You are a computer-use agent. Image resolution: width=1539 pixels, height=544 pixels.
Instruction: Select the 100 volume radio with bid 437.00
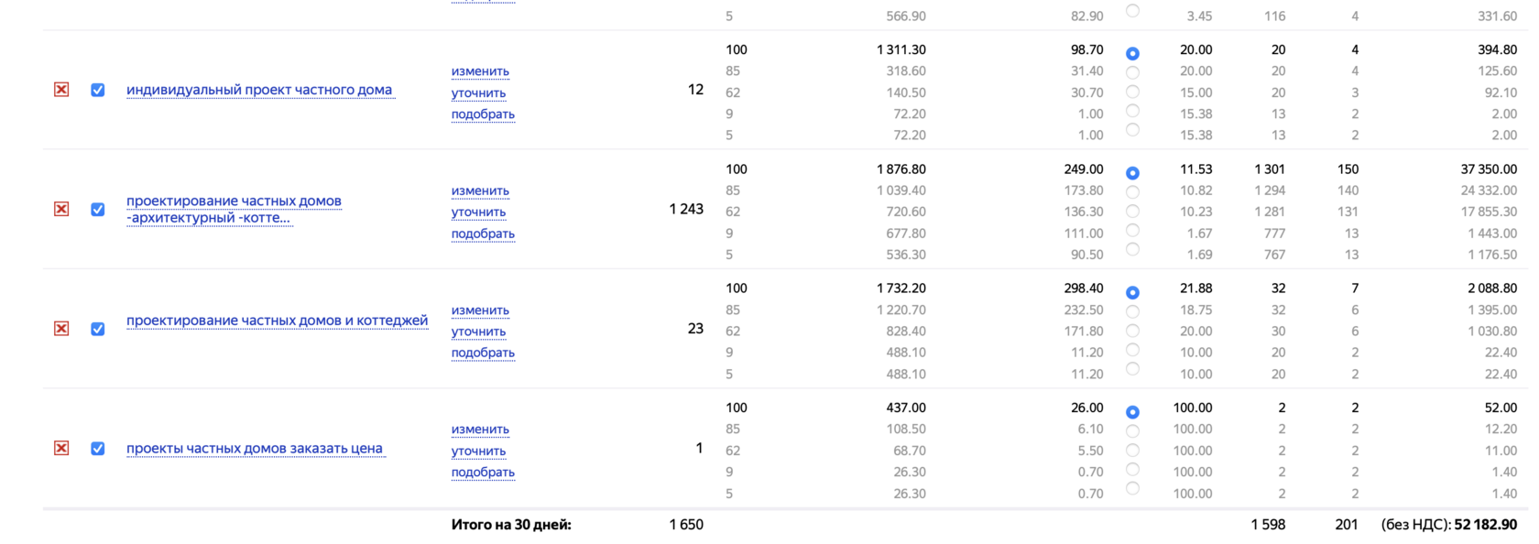coord(1133,412)
